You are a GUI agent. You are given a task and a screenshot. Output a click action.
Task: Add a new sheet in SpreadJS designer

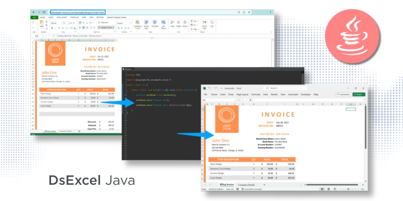pyautogui.click(x=79, y=131)
